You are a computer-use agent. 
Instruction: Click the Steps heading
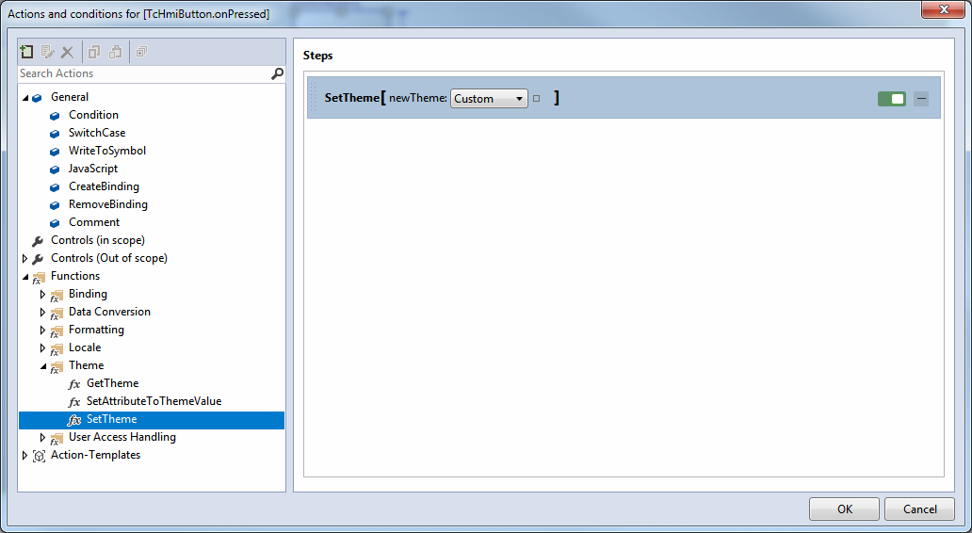(x=318, y=56)
